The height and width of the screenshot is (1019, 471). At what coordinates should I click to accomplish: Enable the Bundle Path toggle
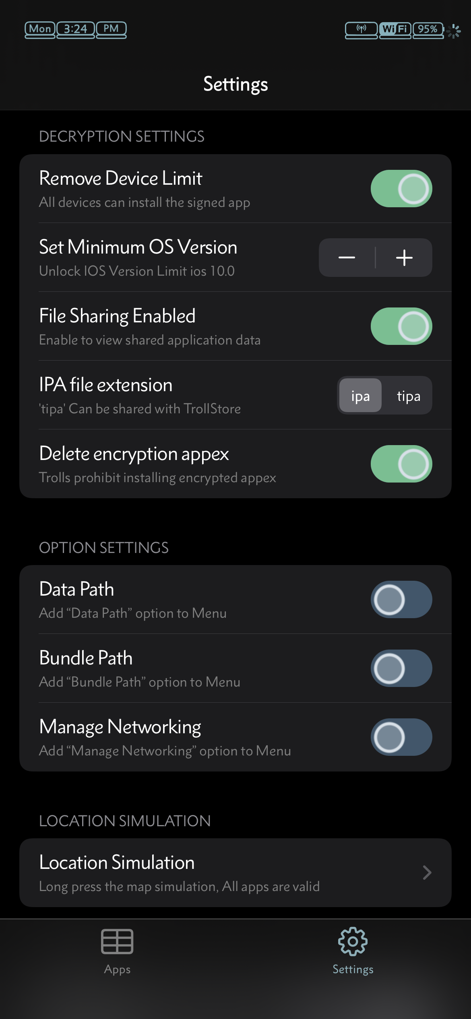coord(401,668)
